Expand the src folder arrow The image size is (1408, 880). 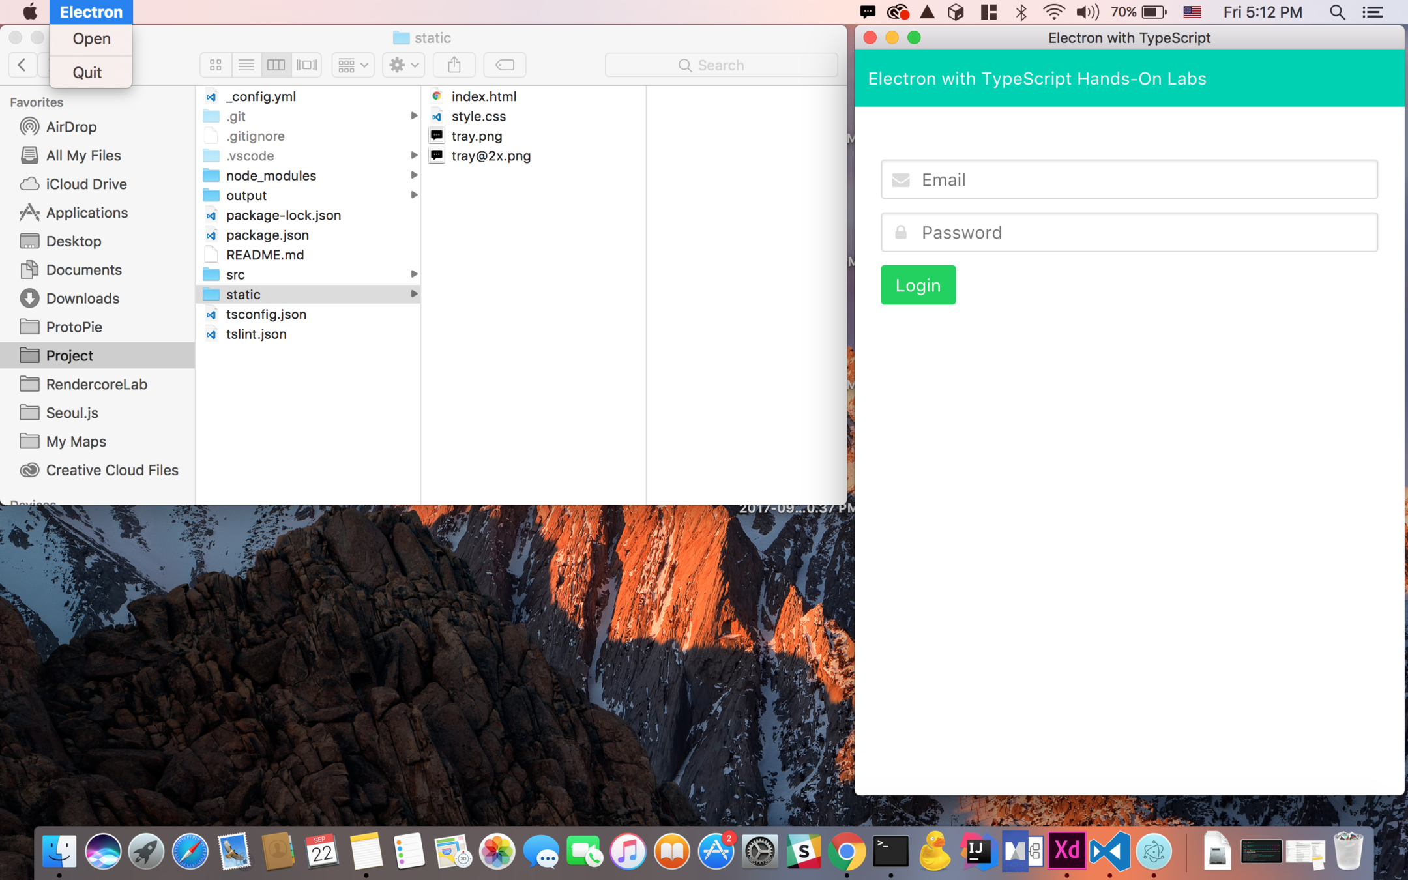[413, 274]
